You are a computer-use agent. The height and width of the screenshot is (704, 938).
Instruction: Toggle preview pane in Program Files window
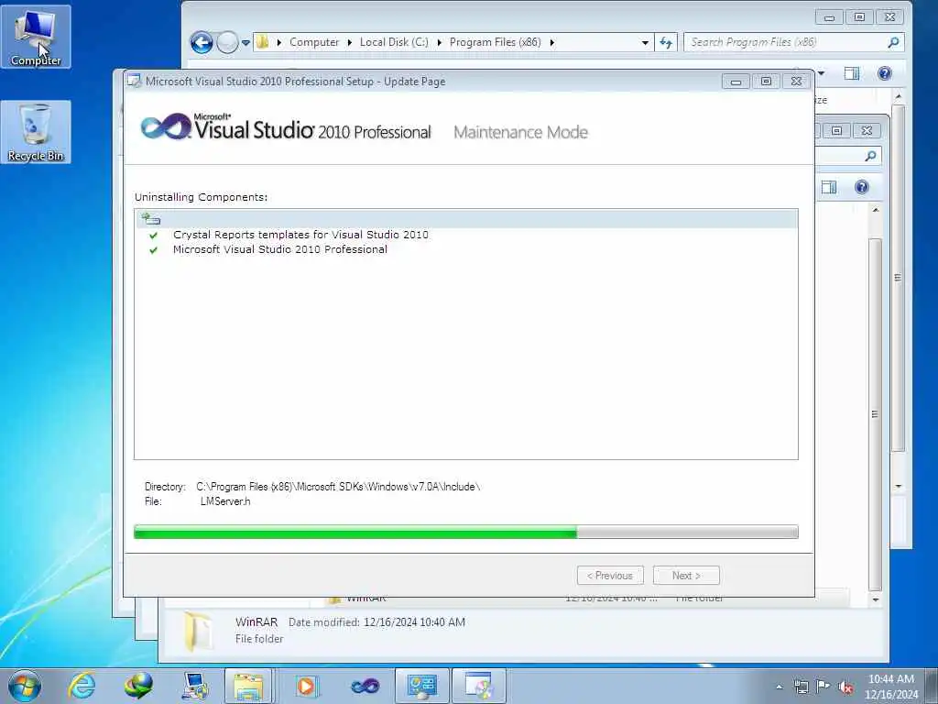tap(852, 73)
